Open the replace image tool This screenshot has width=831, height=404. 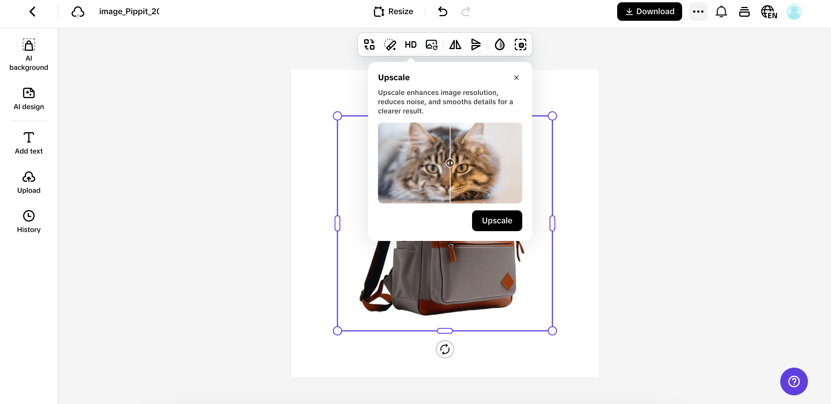click(x=432, y=45)
